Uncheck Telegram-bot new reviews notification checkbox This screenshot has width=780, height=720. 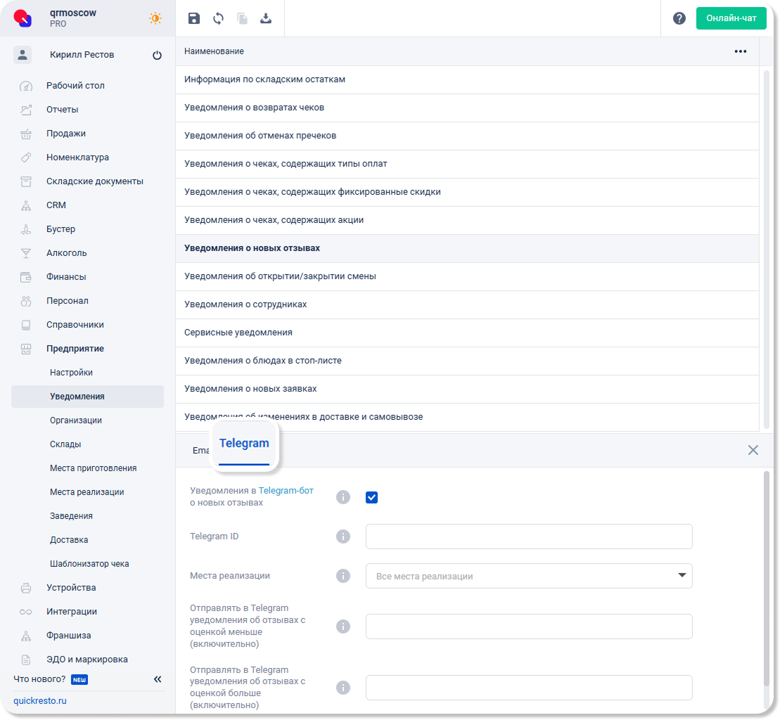372,498
